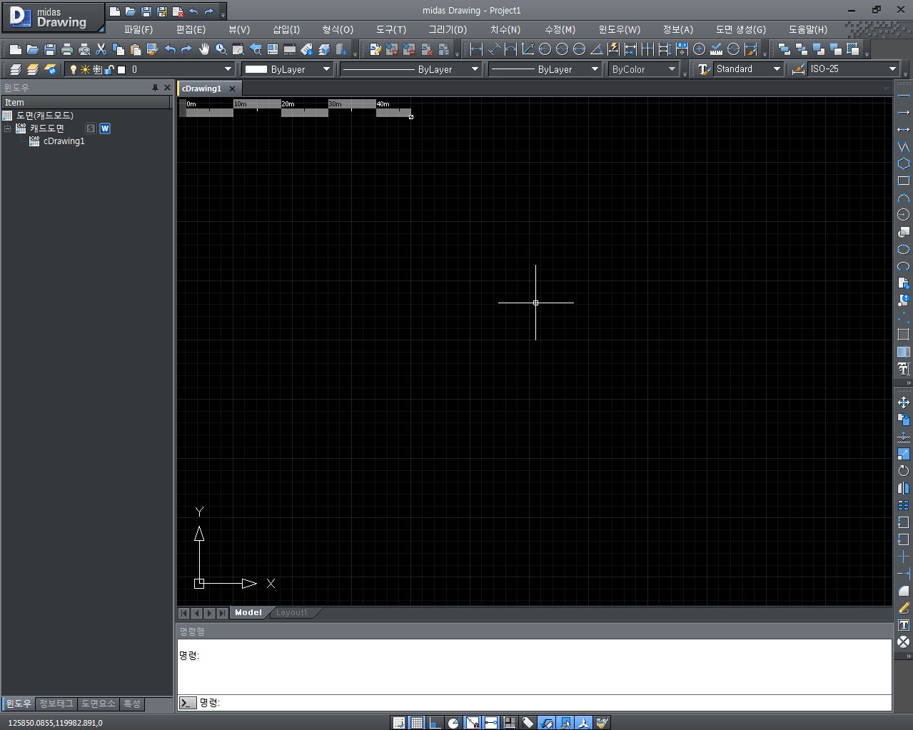The height and width of the screenshot is (730, 913).
Task: Click the Print Preview icon
Action: (84, 49)
